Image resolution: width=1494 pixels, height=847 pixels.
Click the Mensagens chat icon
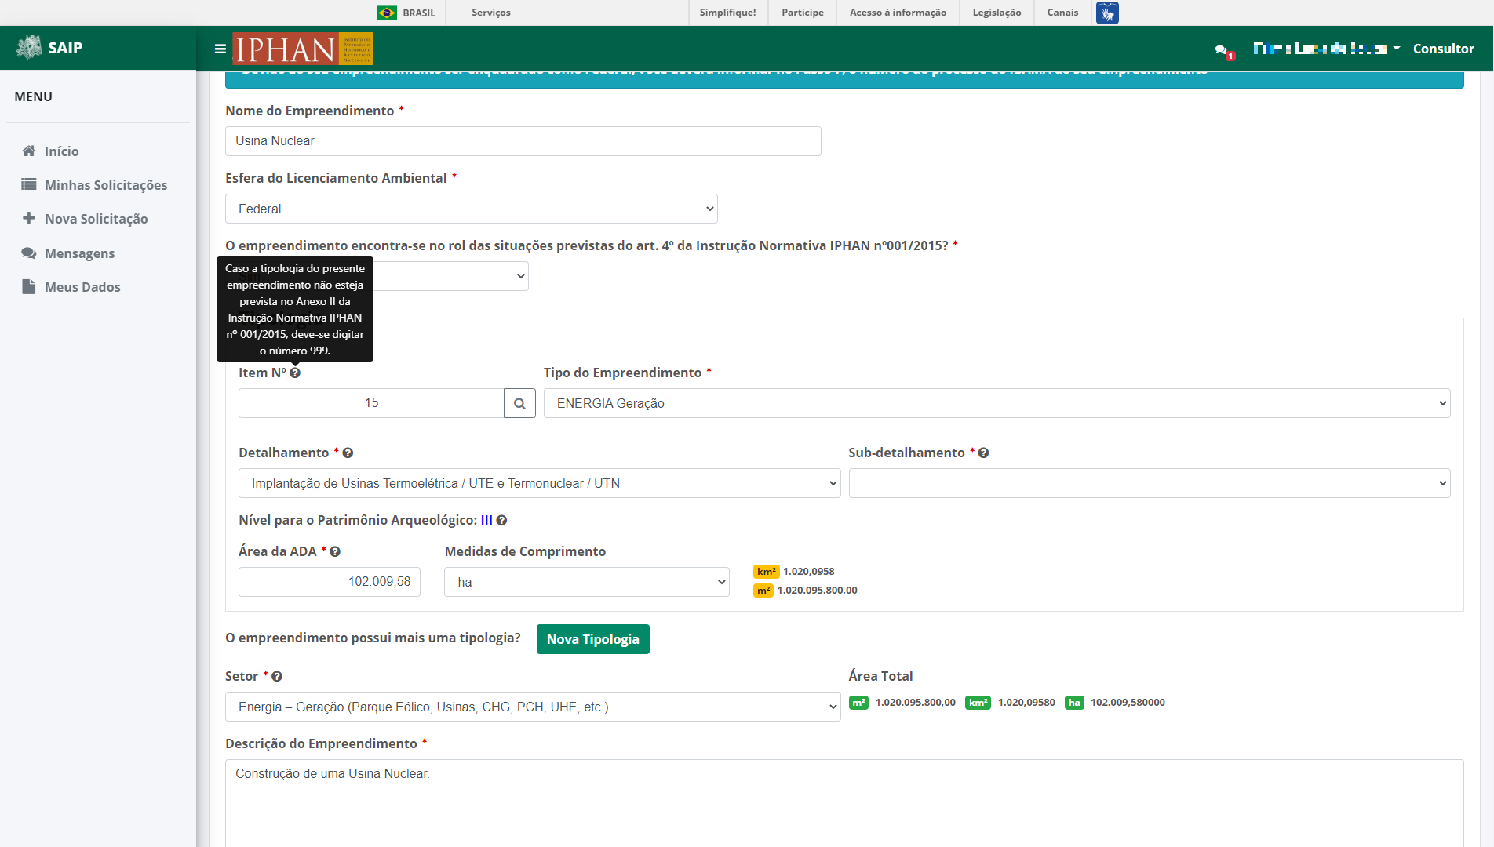tap(29, 253)
